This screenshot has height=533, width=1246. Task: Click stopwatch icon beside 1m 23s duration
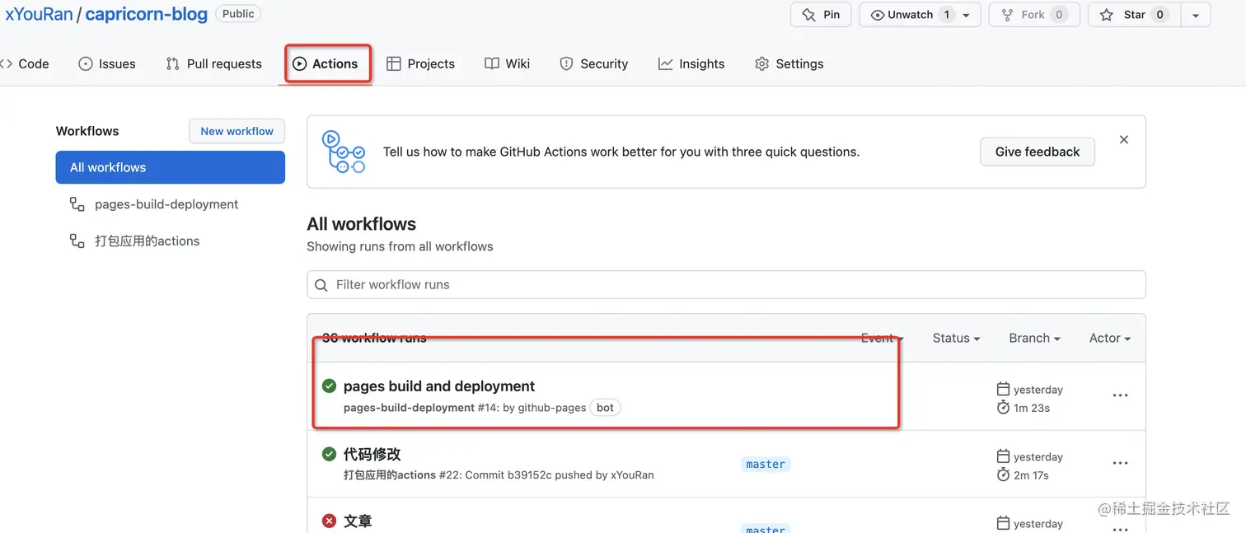[x=1003, y=408]
